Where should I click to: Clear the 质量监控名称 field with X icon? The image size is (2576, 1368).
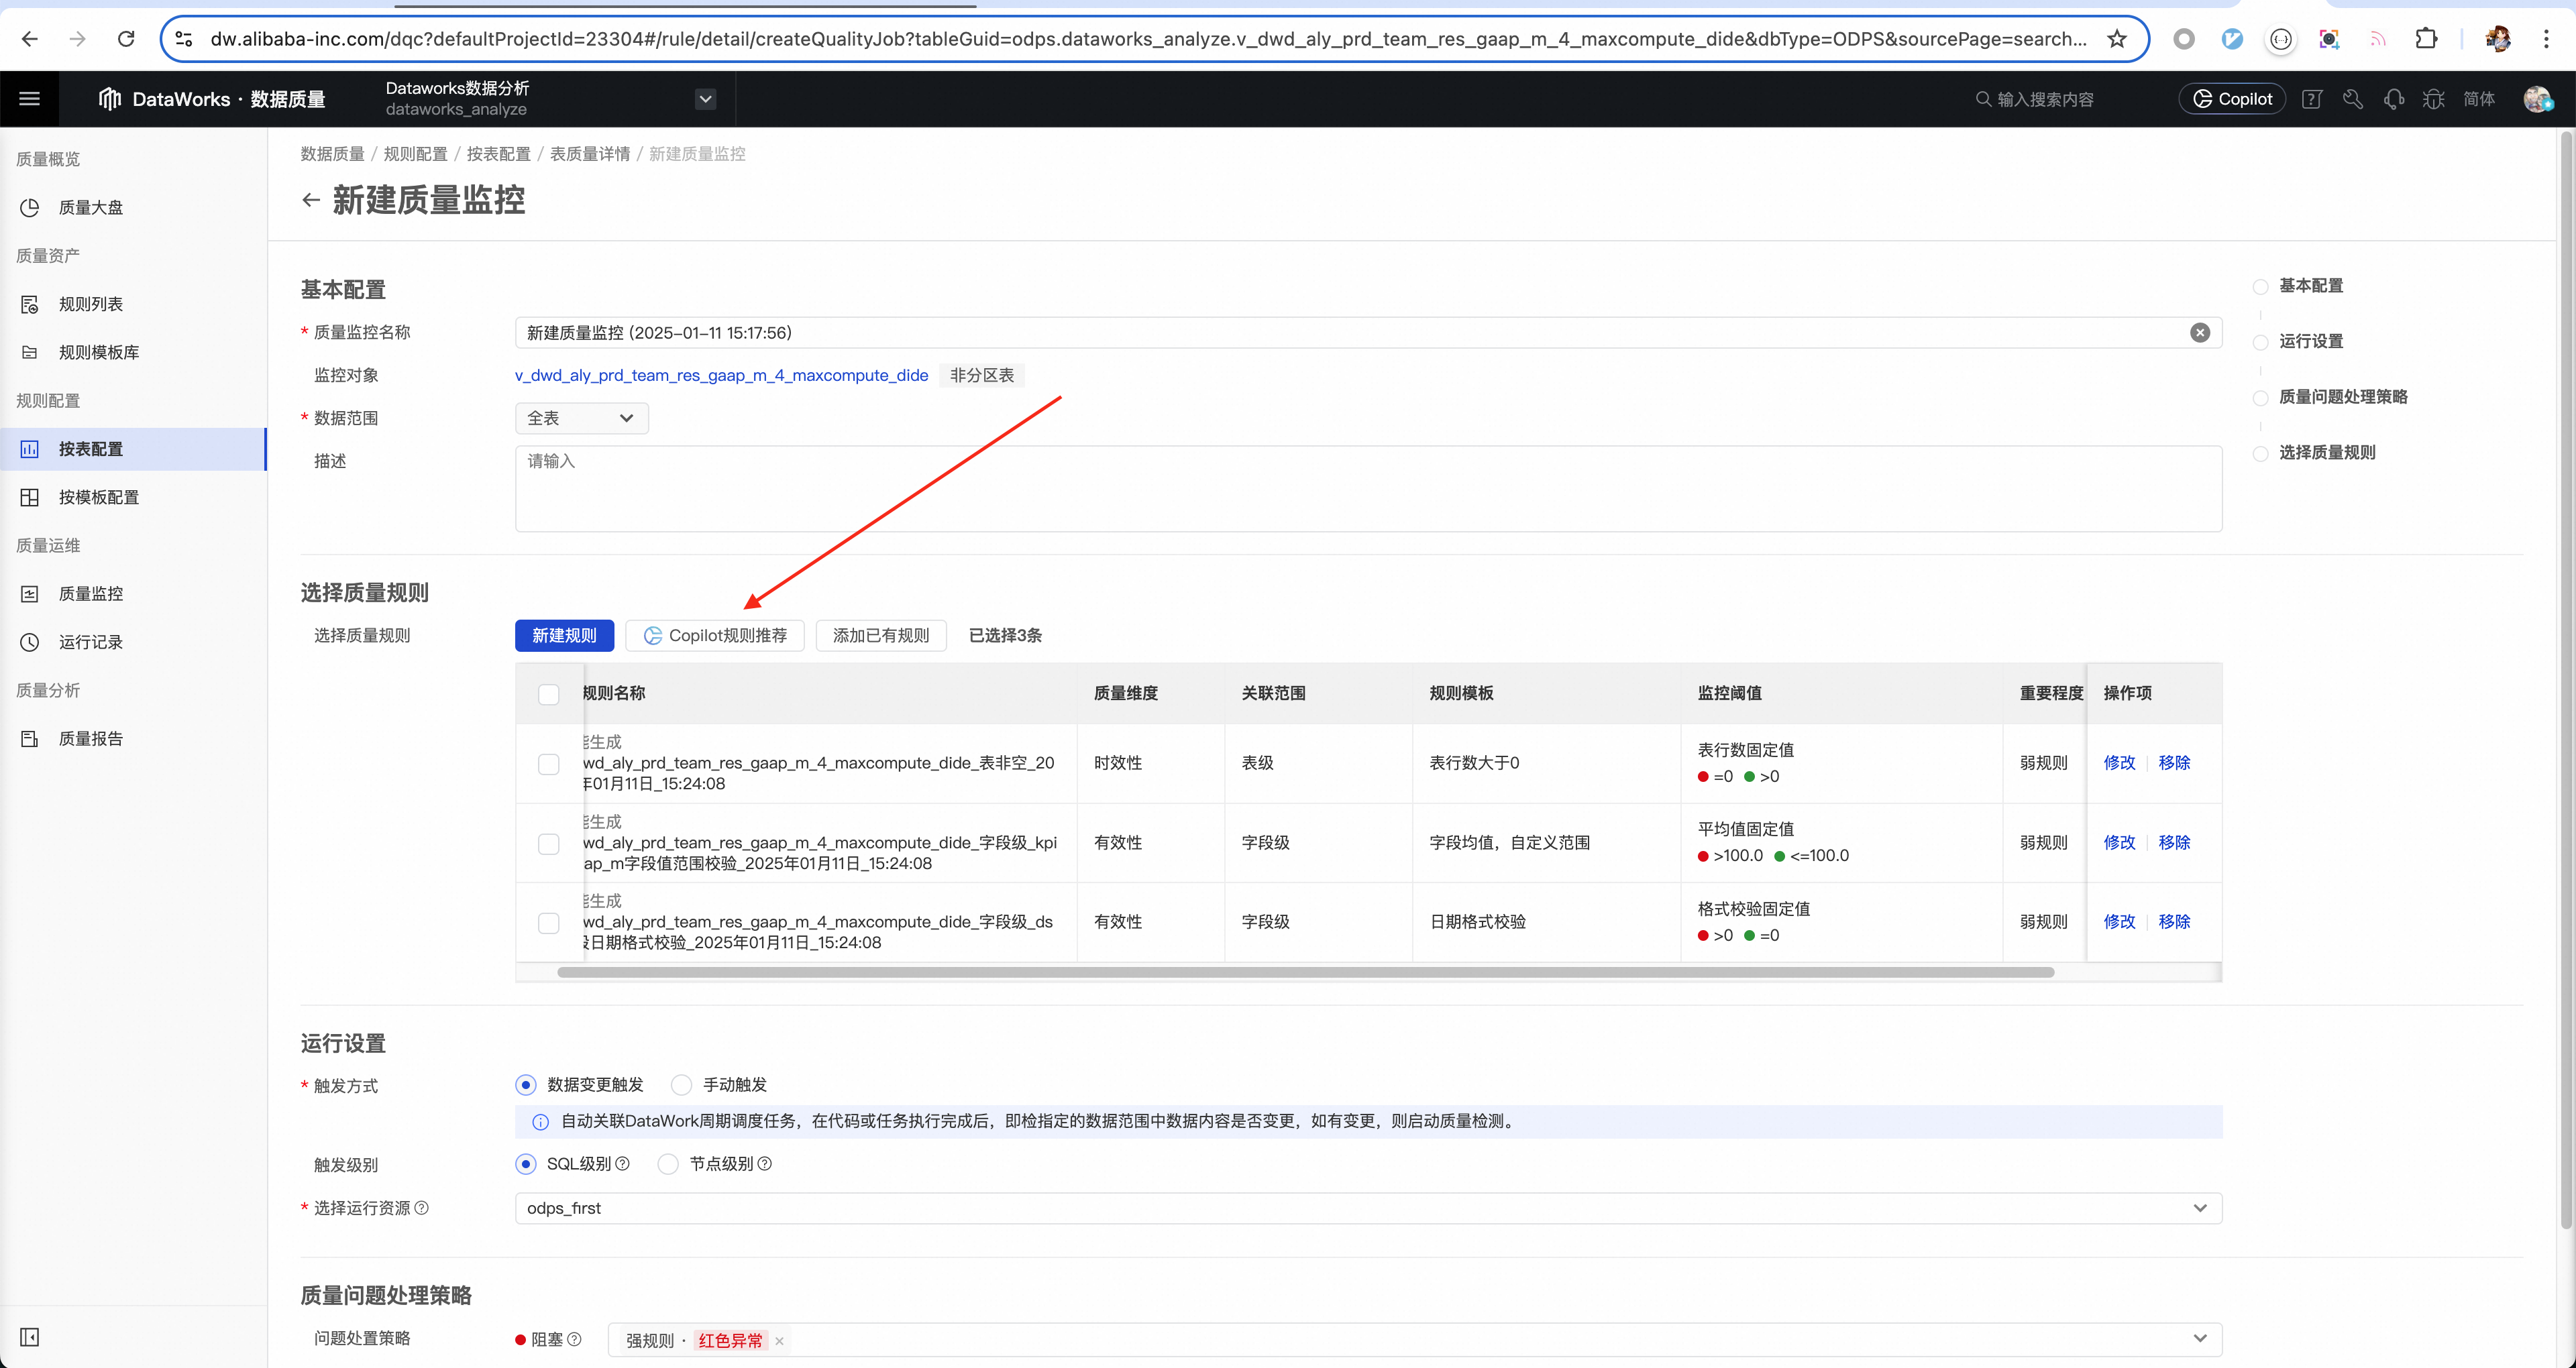pyautogui.click(x=2199, y=333)
